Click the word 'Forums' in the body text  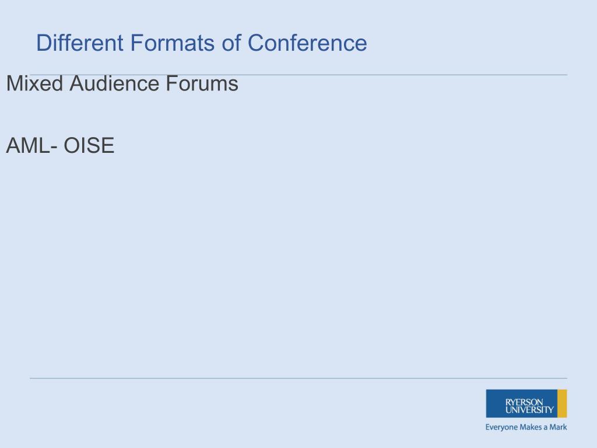coord(202,83)
